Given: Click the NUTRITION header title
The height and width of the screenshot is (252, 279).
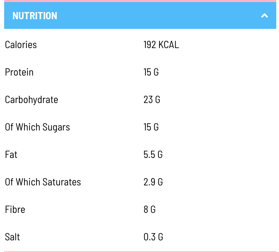Looking at the screenshot, I should (35, 16).
